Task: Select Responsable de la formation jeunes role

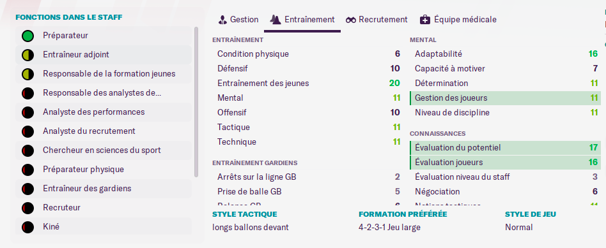Action: click(x=104, y=74)
